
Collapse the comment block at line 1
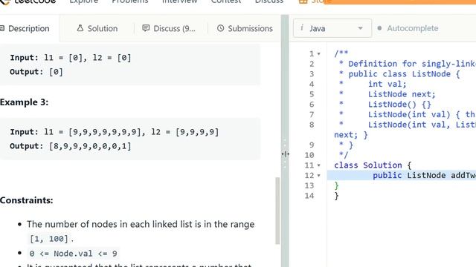click(319, 54)
